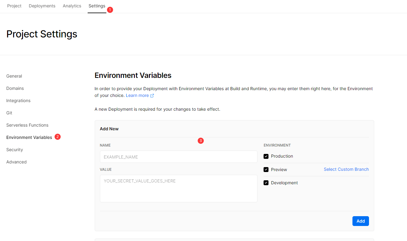407x241 pixels.
Task: Open the Project tab
Action: tap(14, 6)
